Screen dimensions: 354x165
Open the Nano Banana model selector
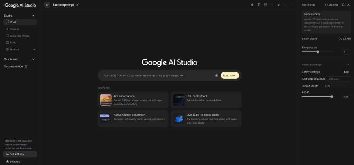coord(326,22)
